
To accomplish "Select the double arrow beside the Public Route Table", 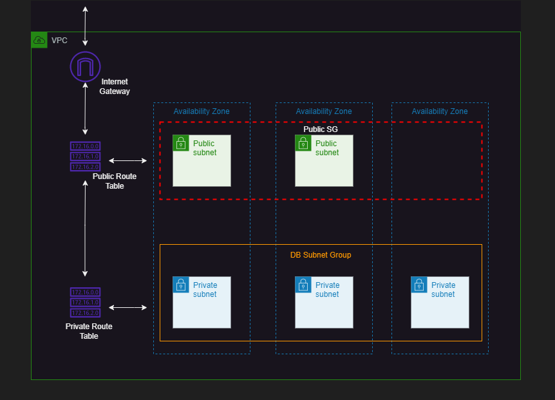I will [x=126, y=160].
